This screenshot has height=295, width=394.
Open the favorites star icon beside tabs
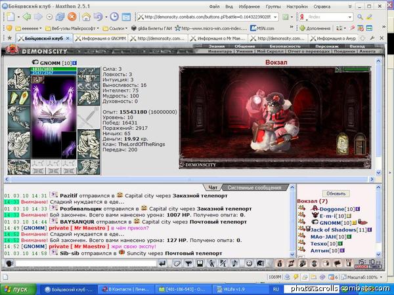coord(10,38)
